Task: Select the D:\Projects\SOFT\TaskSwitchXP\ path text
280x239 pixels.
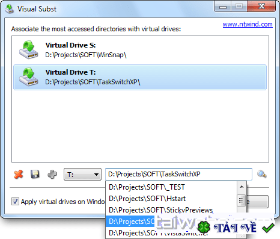Action: (93, 82)
